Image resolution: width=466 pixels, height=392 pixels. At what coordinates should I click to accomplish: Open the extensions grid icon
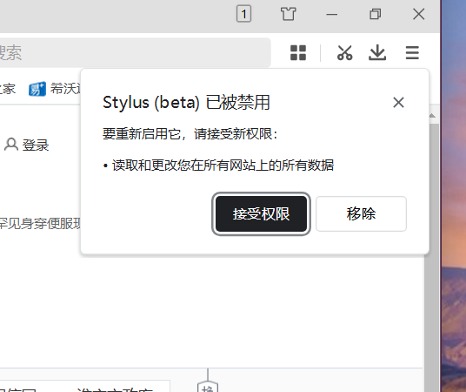click(x=298, y=53)
